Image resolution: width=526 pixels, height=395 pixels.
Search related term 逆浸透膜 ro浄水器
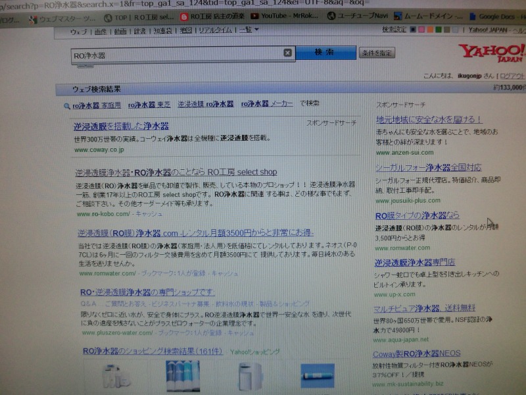pyautogui.click(x=206, y=104)
